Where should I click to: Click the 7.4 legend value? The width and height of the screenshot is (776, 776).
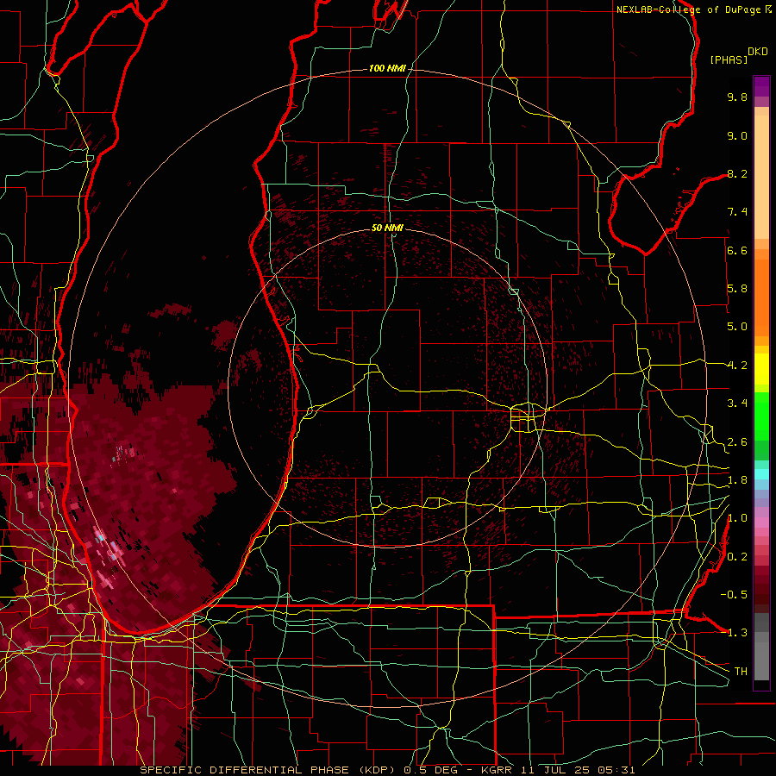click(737, 212)
